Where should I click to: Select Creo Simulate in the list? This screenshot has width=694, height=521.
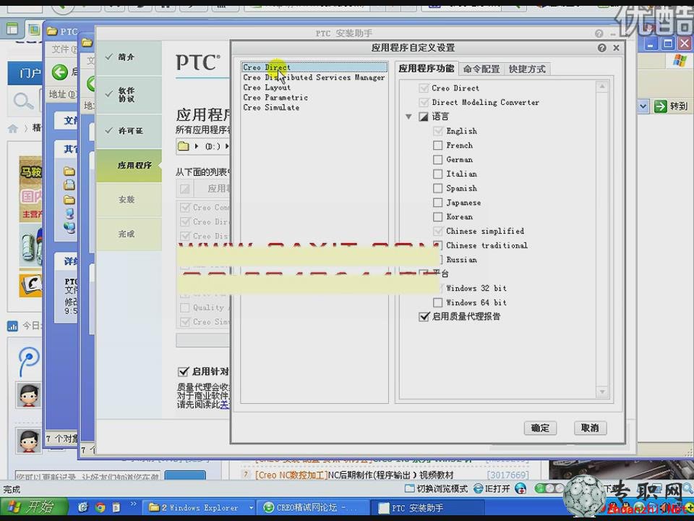point(271,107)
